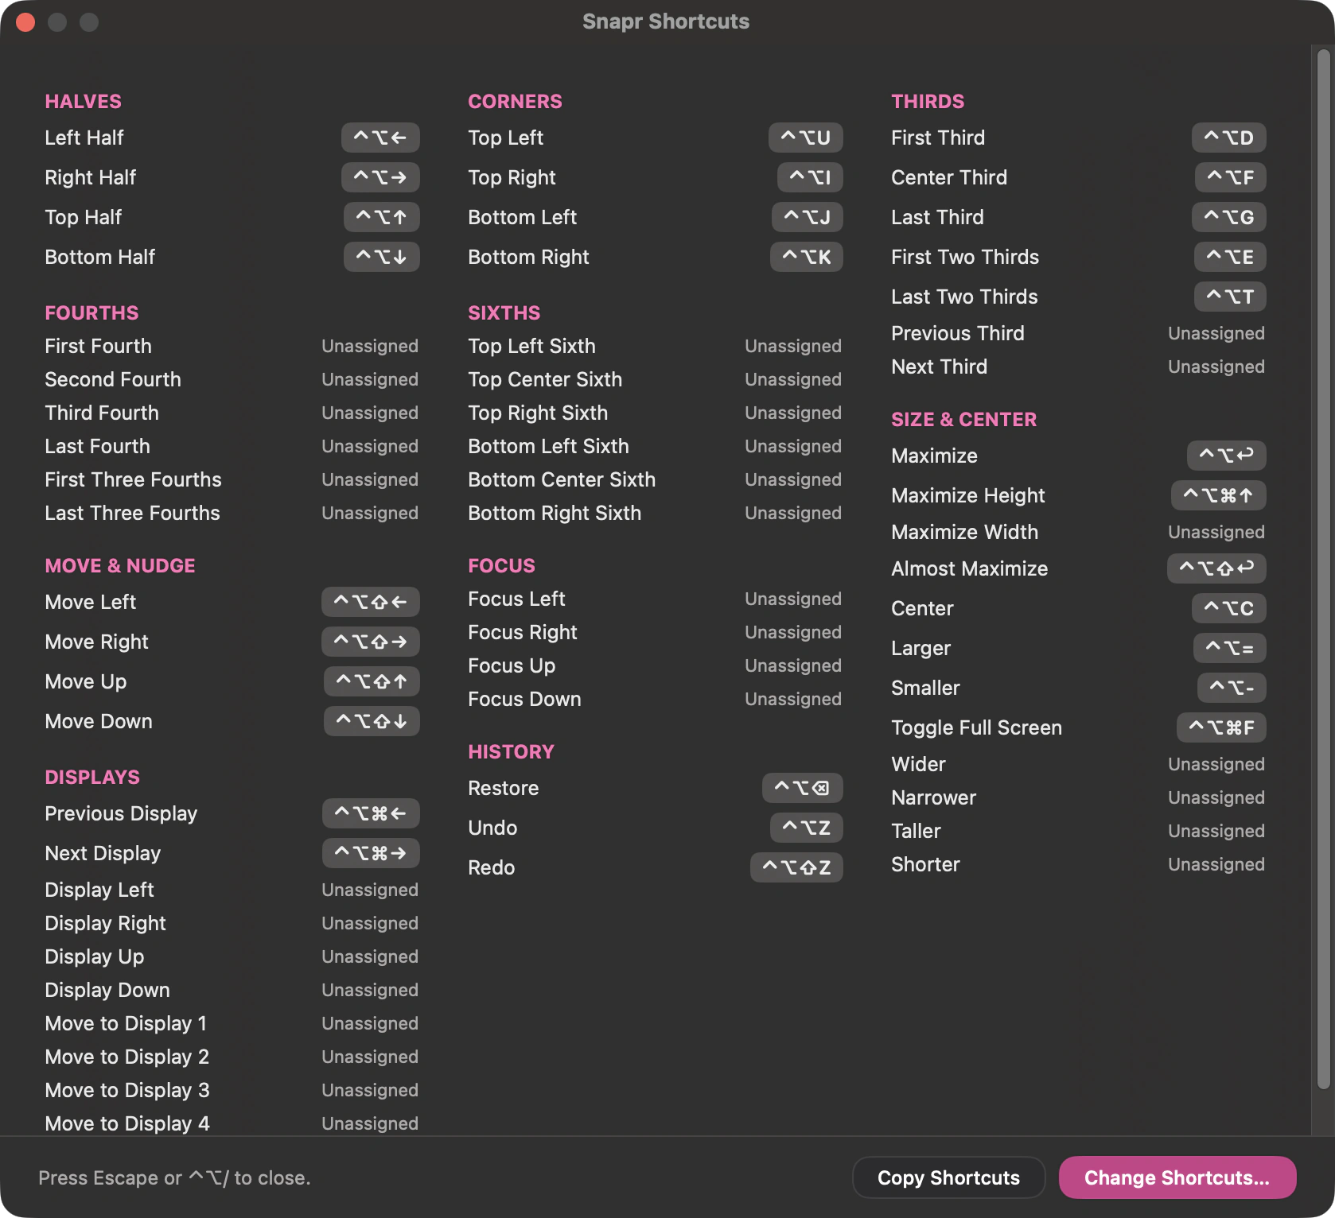Click the THIRDS section heading

928,101
